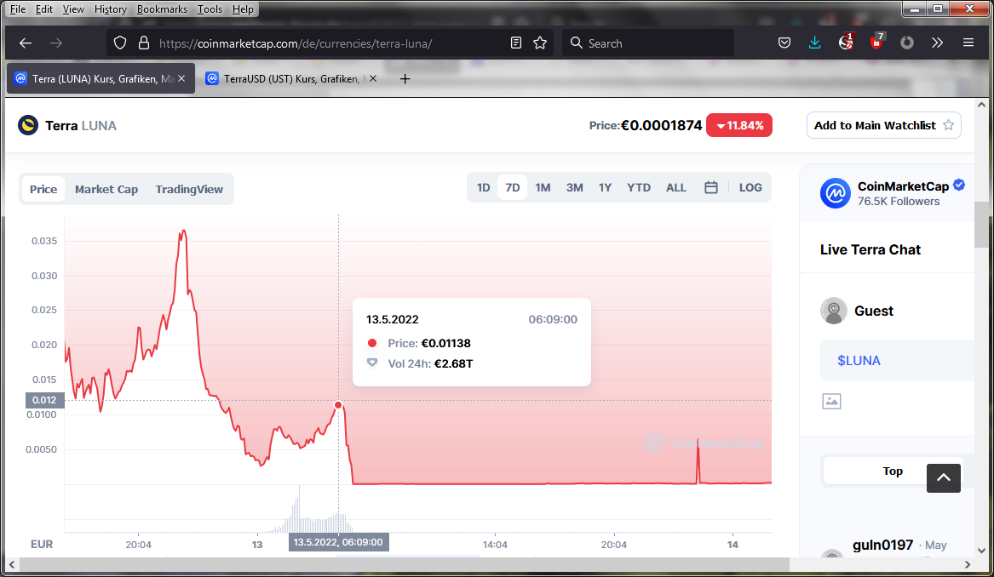994x577 pixels.
Task: Open the View menu
Action: (x=73, y=9)
